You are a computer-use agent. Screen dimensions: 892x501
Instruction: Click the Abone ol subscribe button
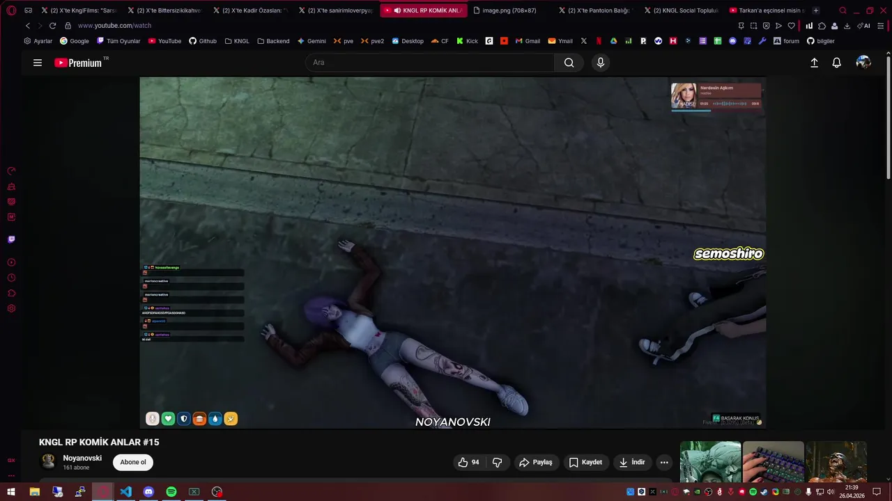point(133,462)
